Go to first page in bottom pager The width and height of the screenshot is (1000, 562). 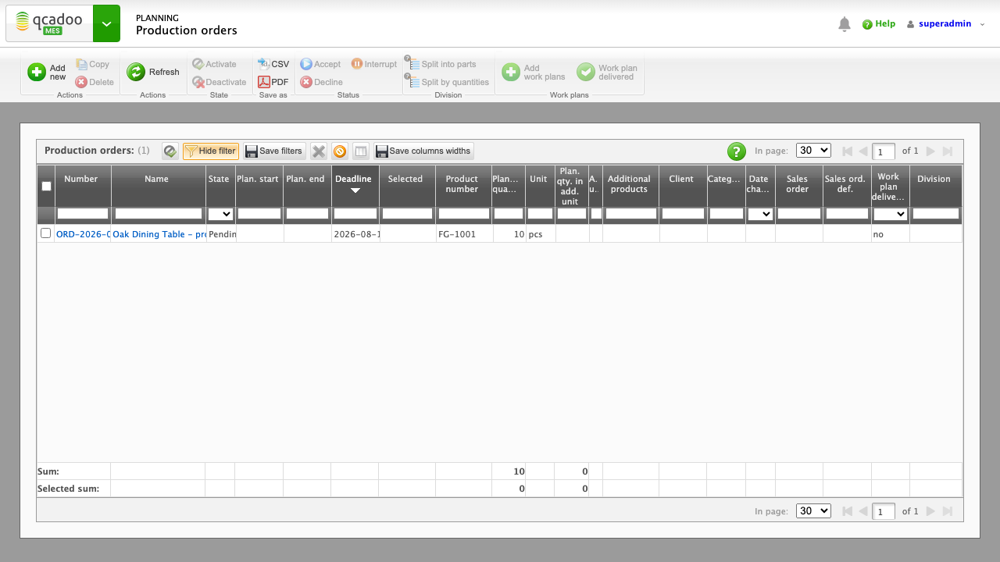pyautogui.click(x=847, y=511)
